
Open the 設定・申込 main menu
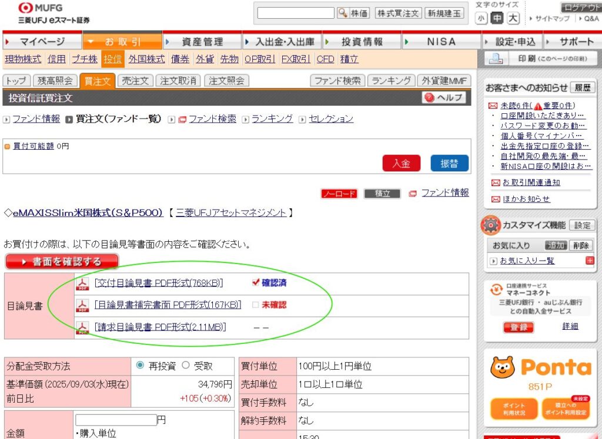(x=512, y=42)
